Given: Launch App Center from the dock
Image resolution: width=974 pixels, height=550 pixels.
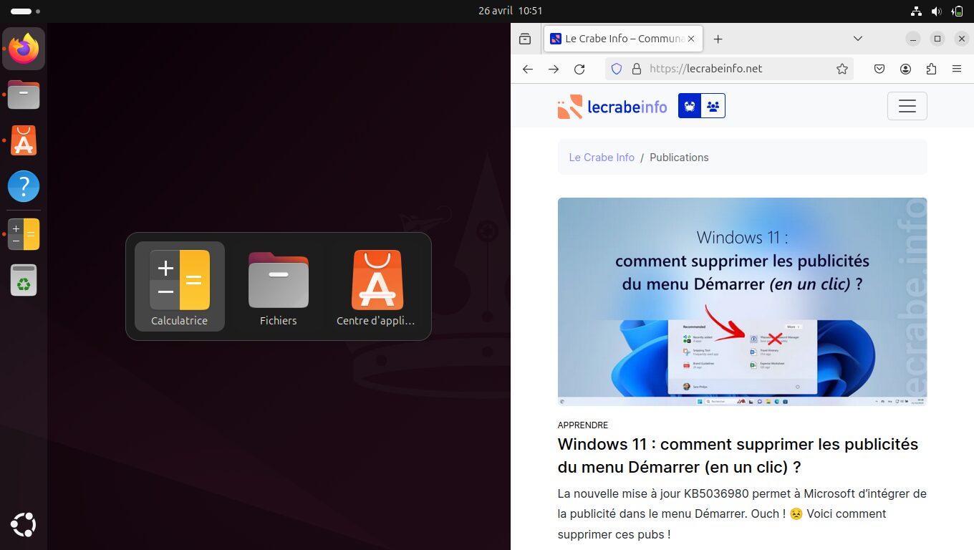Looking at the screenshot, I should pyautogui.click(x=24, y=141).
